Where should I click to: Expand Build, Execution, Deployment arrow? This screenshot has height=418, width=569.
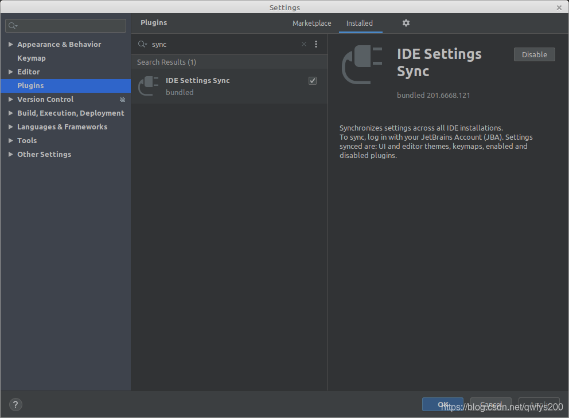coord(10,113)
